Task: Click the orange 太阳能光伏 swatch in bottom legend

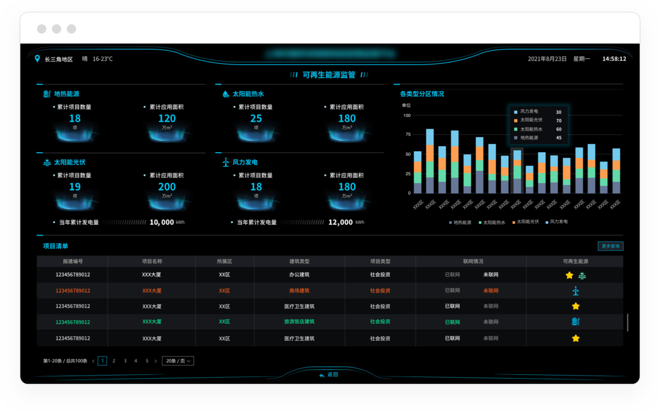Action: [514, 222]
